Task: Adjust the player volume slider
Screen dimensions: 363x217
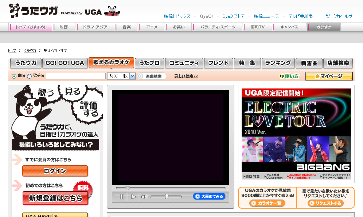Action: point(167,197)
